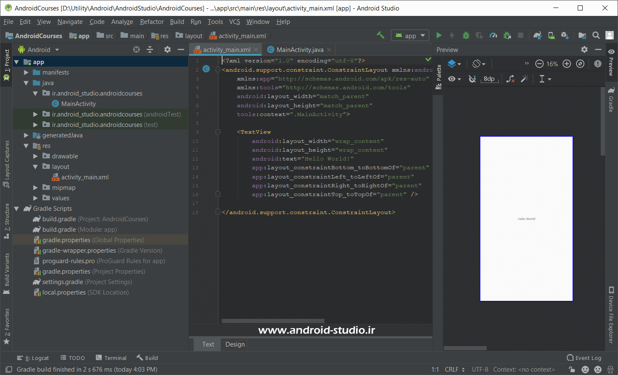This screenshot has width=618, height=375.
Task: Click Infer Constraints magic wand icon
Action: pos(524,79)
